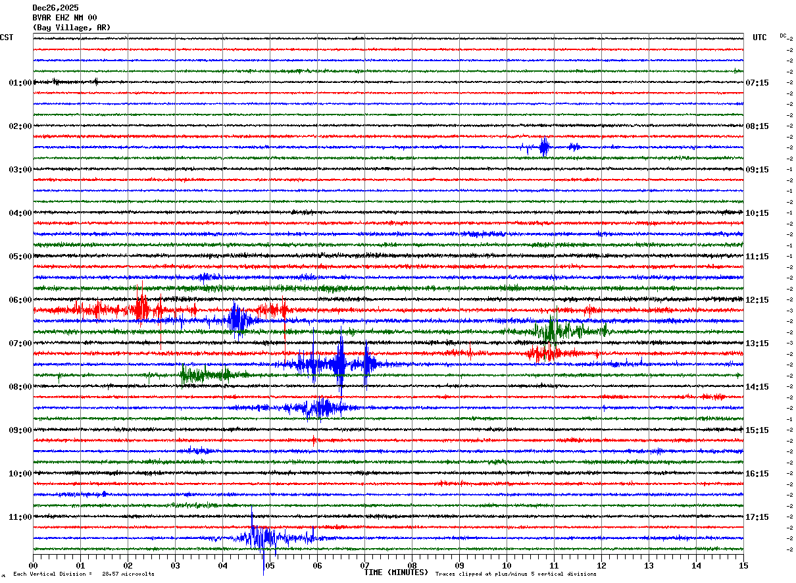Click minute tick label 03 on x-axis
This screenshot has height=583, width=796.
[x=175, y=566]
